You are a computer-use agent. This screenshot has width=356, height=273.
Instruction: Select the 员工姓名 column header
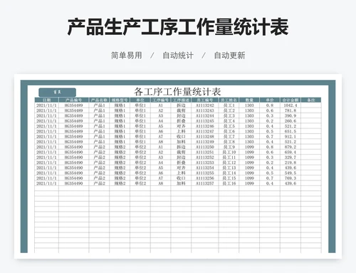point(229,100)
